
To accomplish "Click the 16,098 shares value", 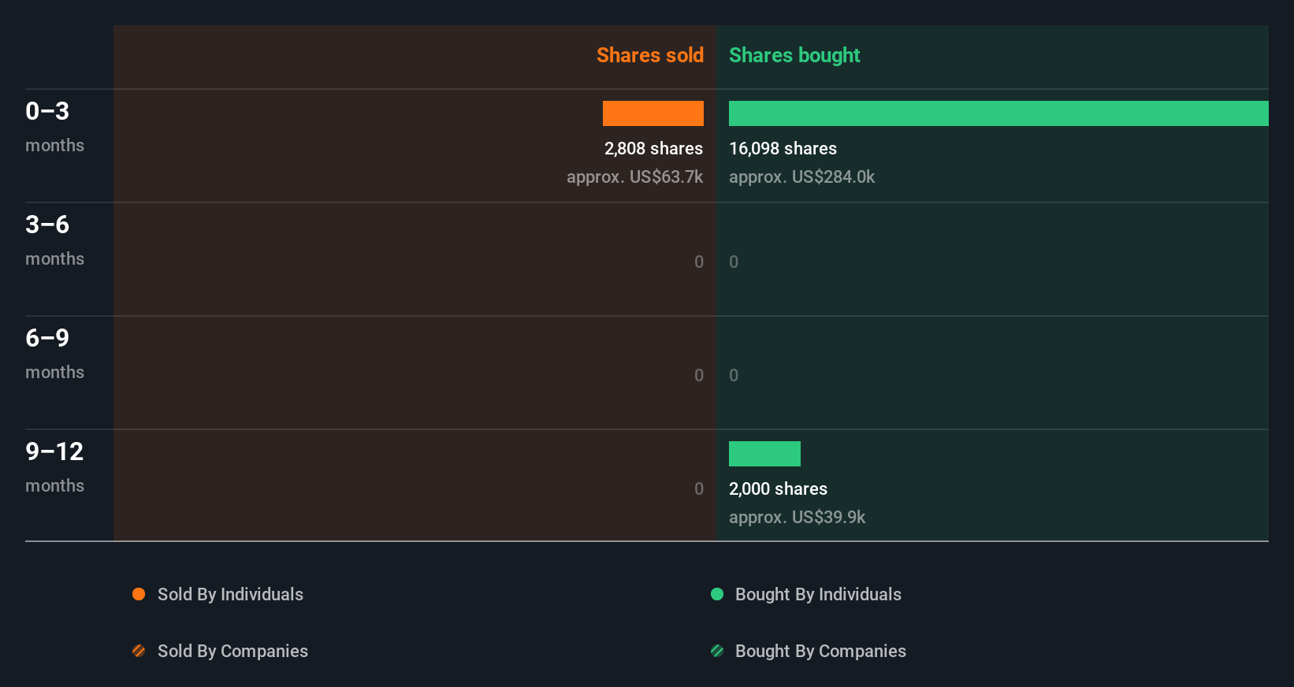I will (x=783, y=148).
